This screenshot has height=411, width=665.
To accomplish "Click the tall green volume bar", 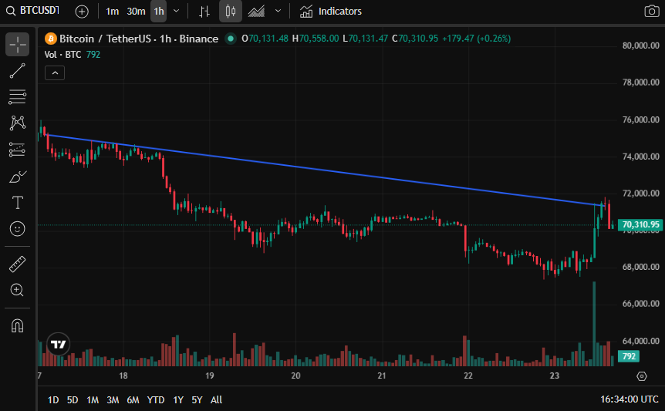I will (594, 323).
